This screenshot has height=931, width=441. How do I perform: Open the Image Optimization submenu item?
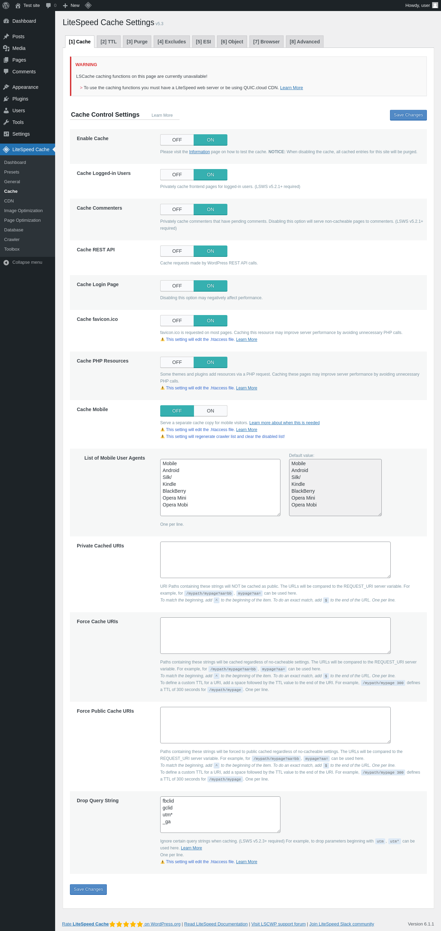click(x=23, y=211)
